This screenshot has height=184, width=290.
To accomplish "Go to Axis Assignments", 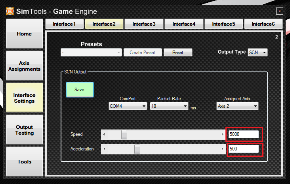I will tap(25, 66).
